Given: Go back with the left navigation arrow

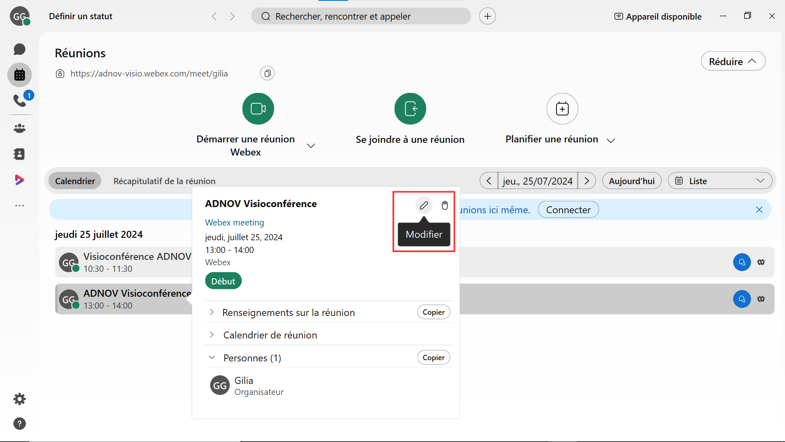Looking at the screenshot, I should pos(214,16).
